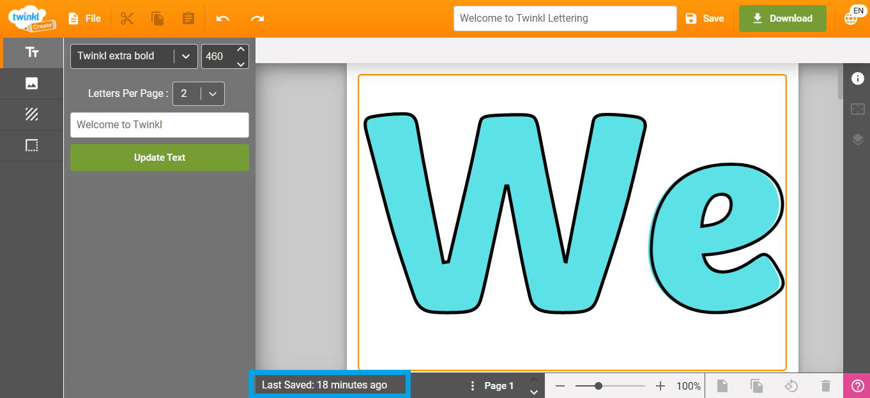870x398 pixels.
Task: Open the Image panel in the sidebar
Action: point(32,84)
